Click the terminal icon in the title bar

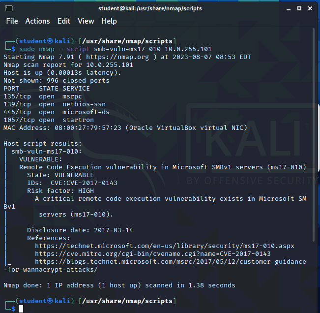9,8
